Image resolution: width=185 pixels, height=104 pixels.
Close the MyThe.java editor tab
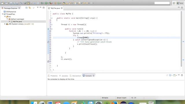[62, 8]
